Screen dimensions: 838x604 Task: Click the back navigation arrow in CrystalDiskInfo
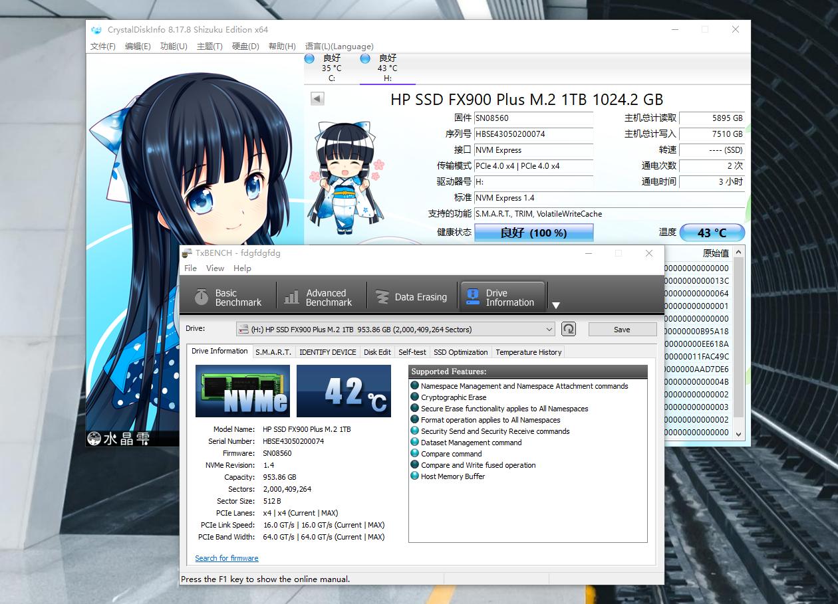click(x=317, y=98)
